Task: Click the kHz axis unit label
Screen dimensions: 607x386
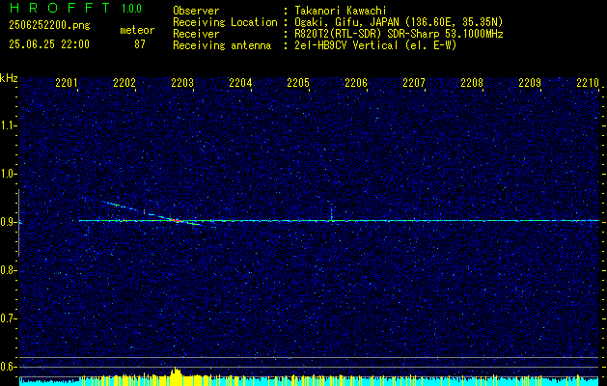Action: coord(9,78)
